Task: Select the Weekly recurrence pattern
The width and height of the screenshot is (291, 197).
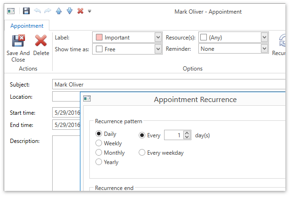Action: [x=99, y=143]
